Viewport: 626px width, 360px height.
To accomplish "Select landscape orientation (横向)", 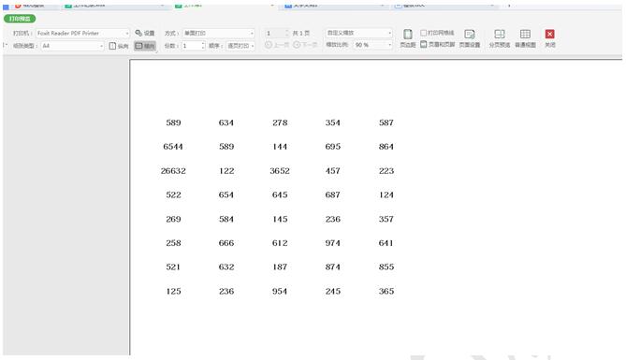I will coord(144,46).
